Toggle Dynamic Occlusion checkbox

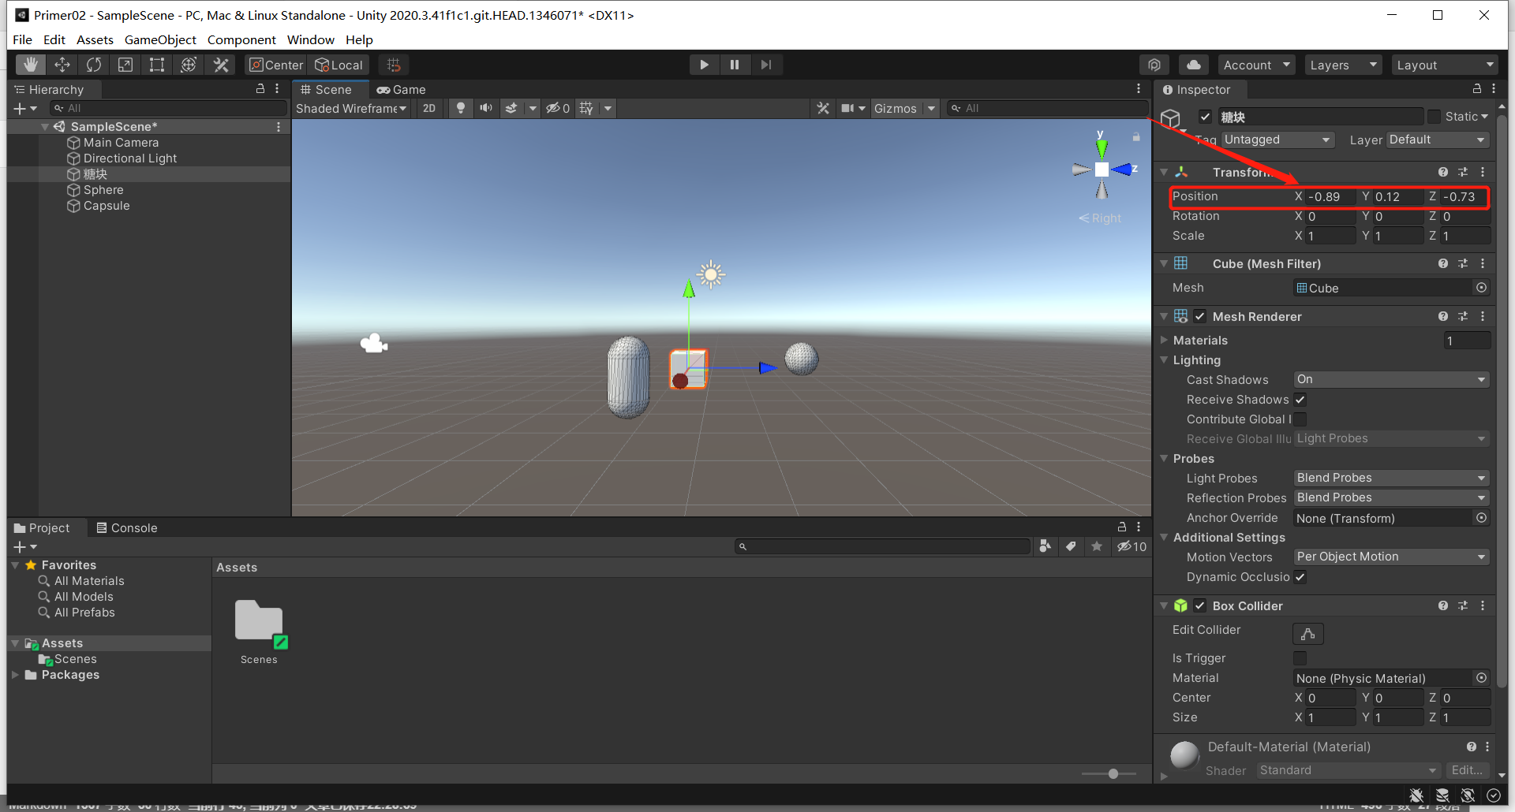click(x=1300, y=577)
